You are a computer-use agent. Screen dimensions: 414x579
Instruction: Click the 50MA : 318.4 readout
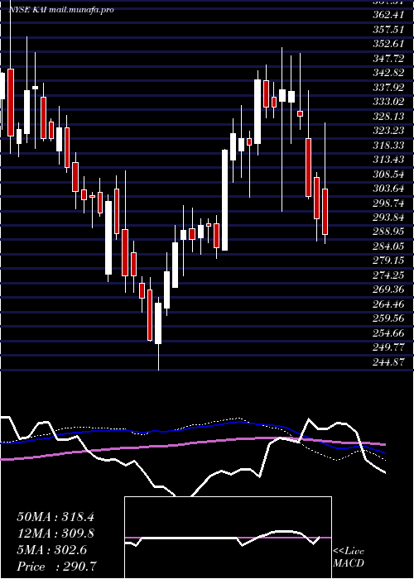point(55,517)
